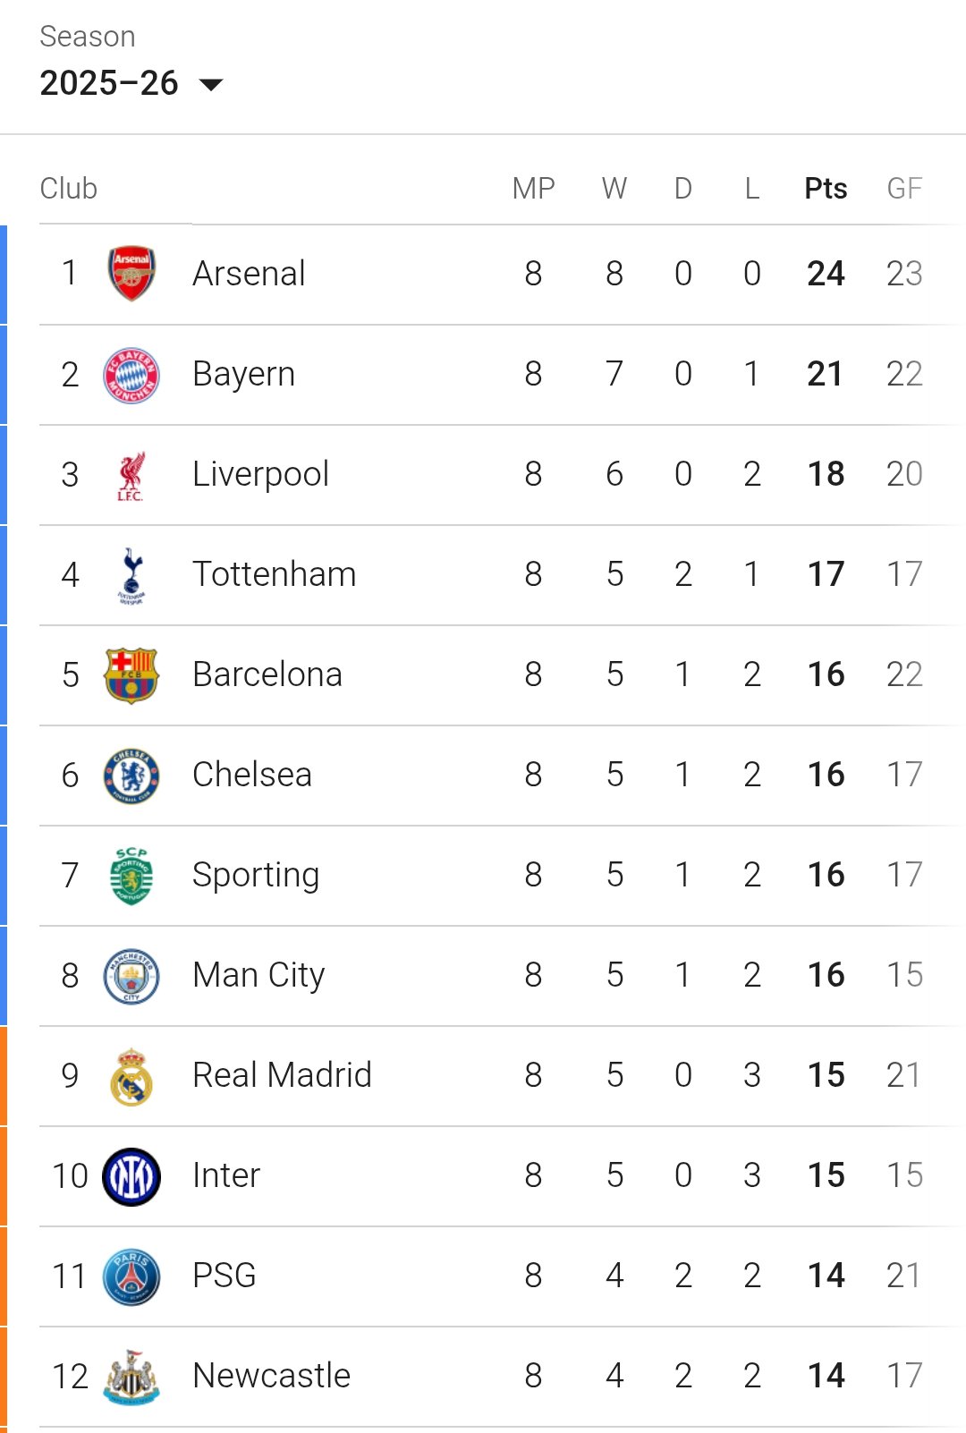This screenshot has height=1433, width=966.
Task: Click the Real Madrid crest
Action: point(131,1076)
